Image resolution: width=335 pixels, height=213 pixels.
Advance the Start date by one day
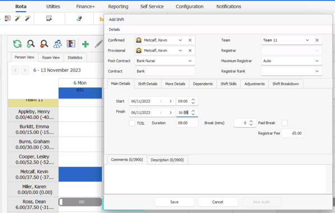pos(171,101)
